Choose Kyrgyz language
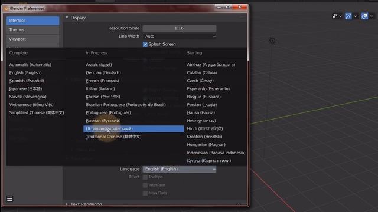The image size is (378, 212). 208,161
